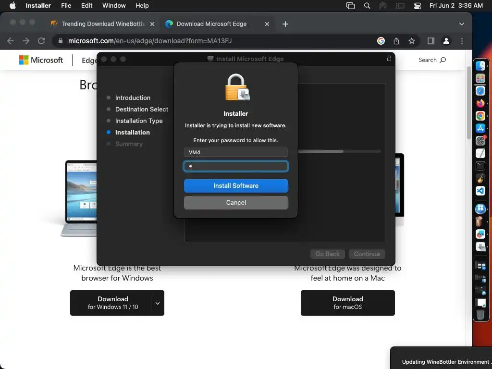Open a new Chrome tab
492x369 pixels.
click(x=285, y=24)
